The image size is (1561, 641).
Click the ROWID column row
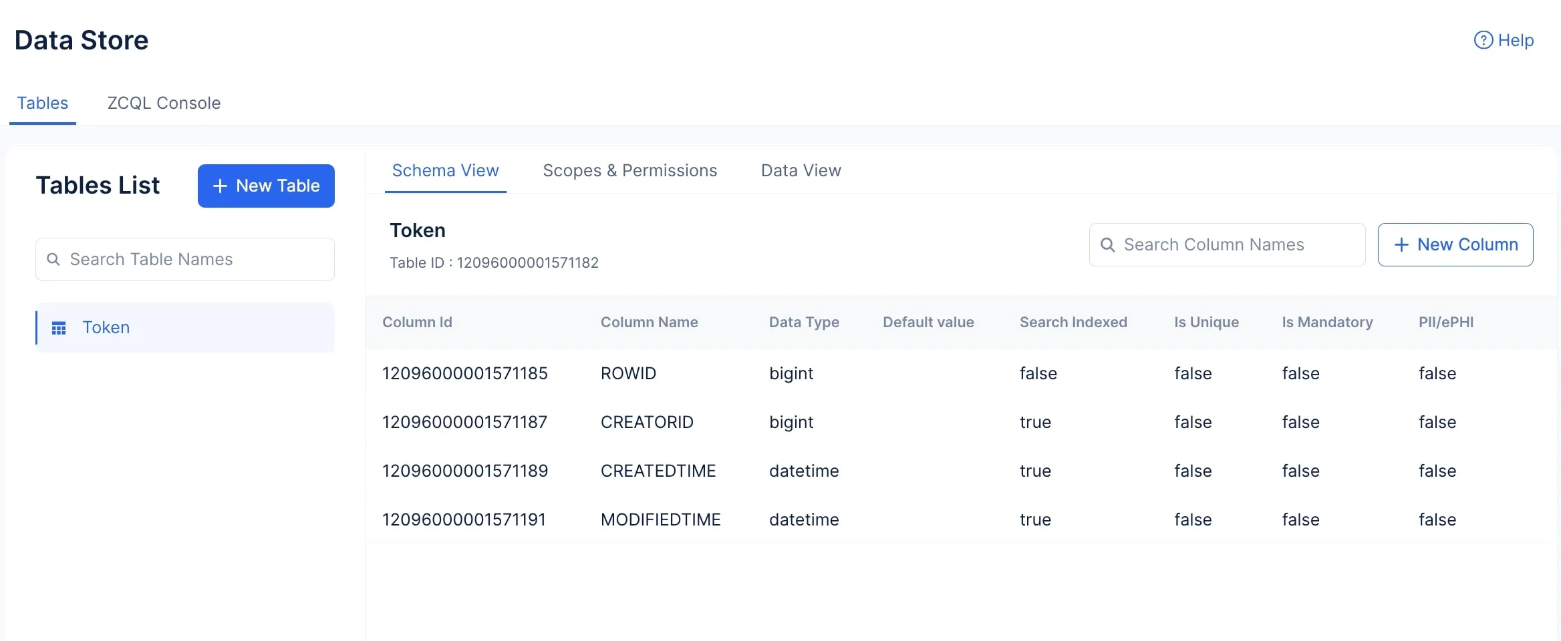click(x=628, y=373)
